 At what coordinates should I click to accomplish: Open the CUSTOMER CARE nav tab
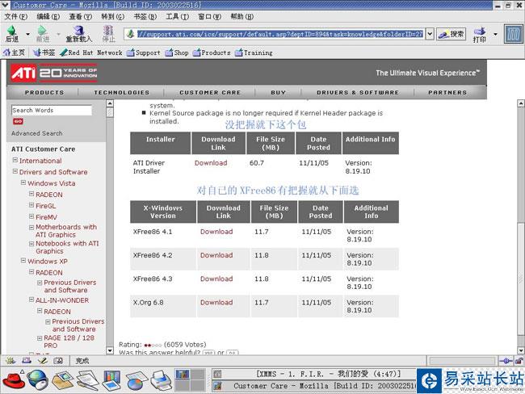210,92
